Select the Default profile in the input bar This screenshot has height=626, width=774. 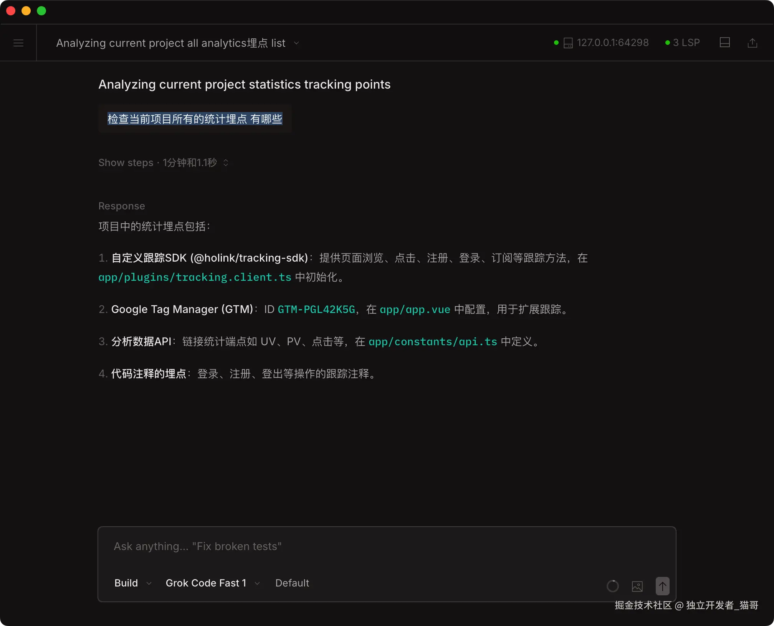coord(292,583)
